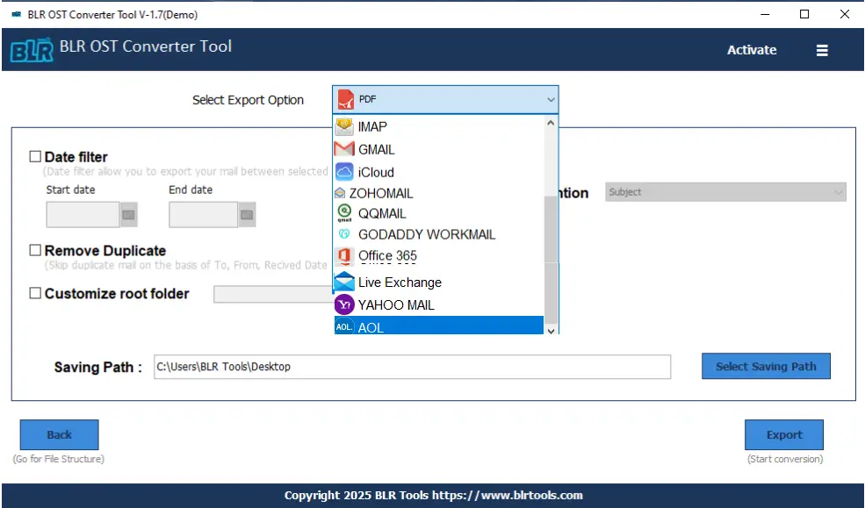Viewport: 865px width, 508px height.
Task: Click the Gmail icon in export list
Action: point(344,149)
